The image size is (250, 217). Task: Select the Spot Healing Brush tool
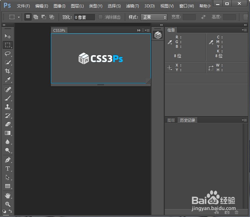click(x=8, y=89)
